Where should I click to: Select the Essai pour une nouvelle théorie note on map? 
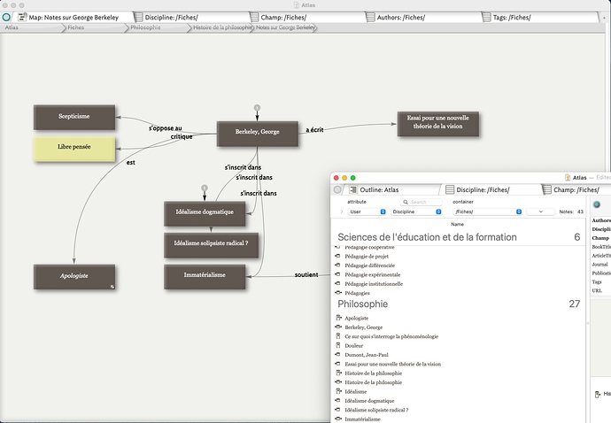pyautogui.click(x=438, y=124)
